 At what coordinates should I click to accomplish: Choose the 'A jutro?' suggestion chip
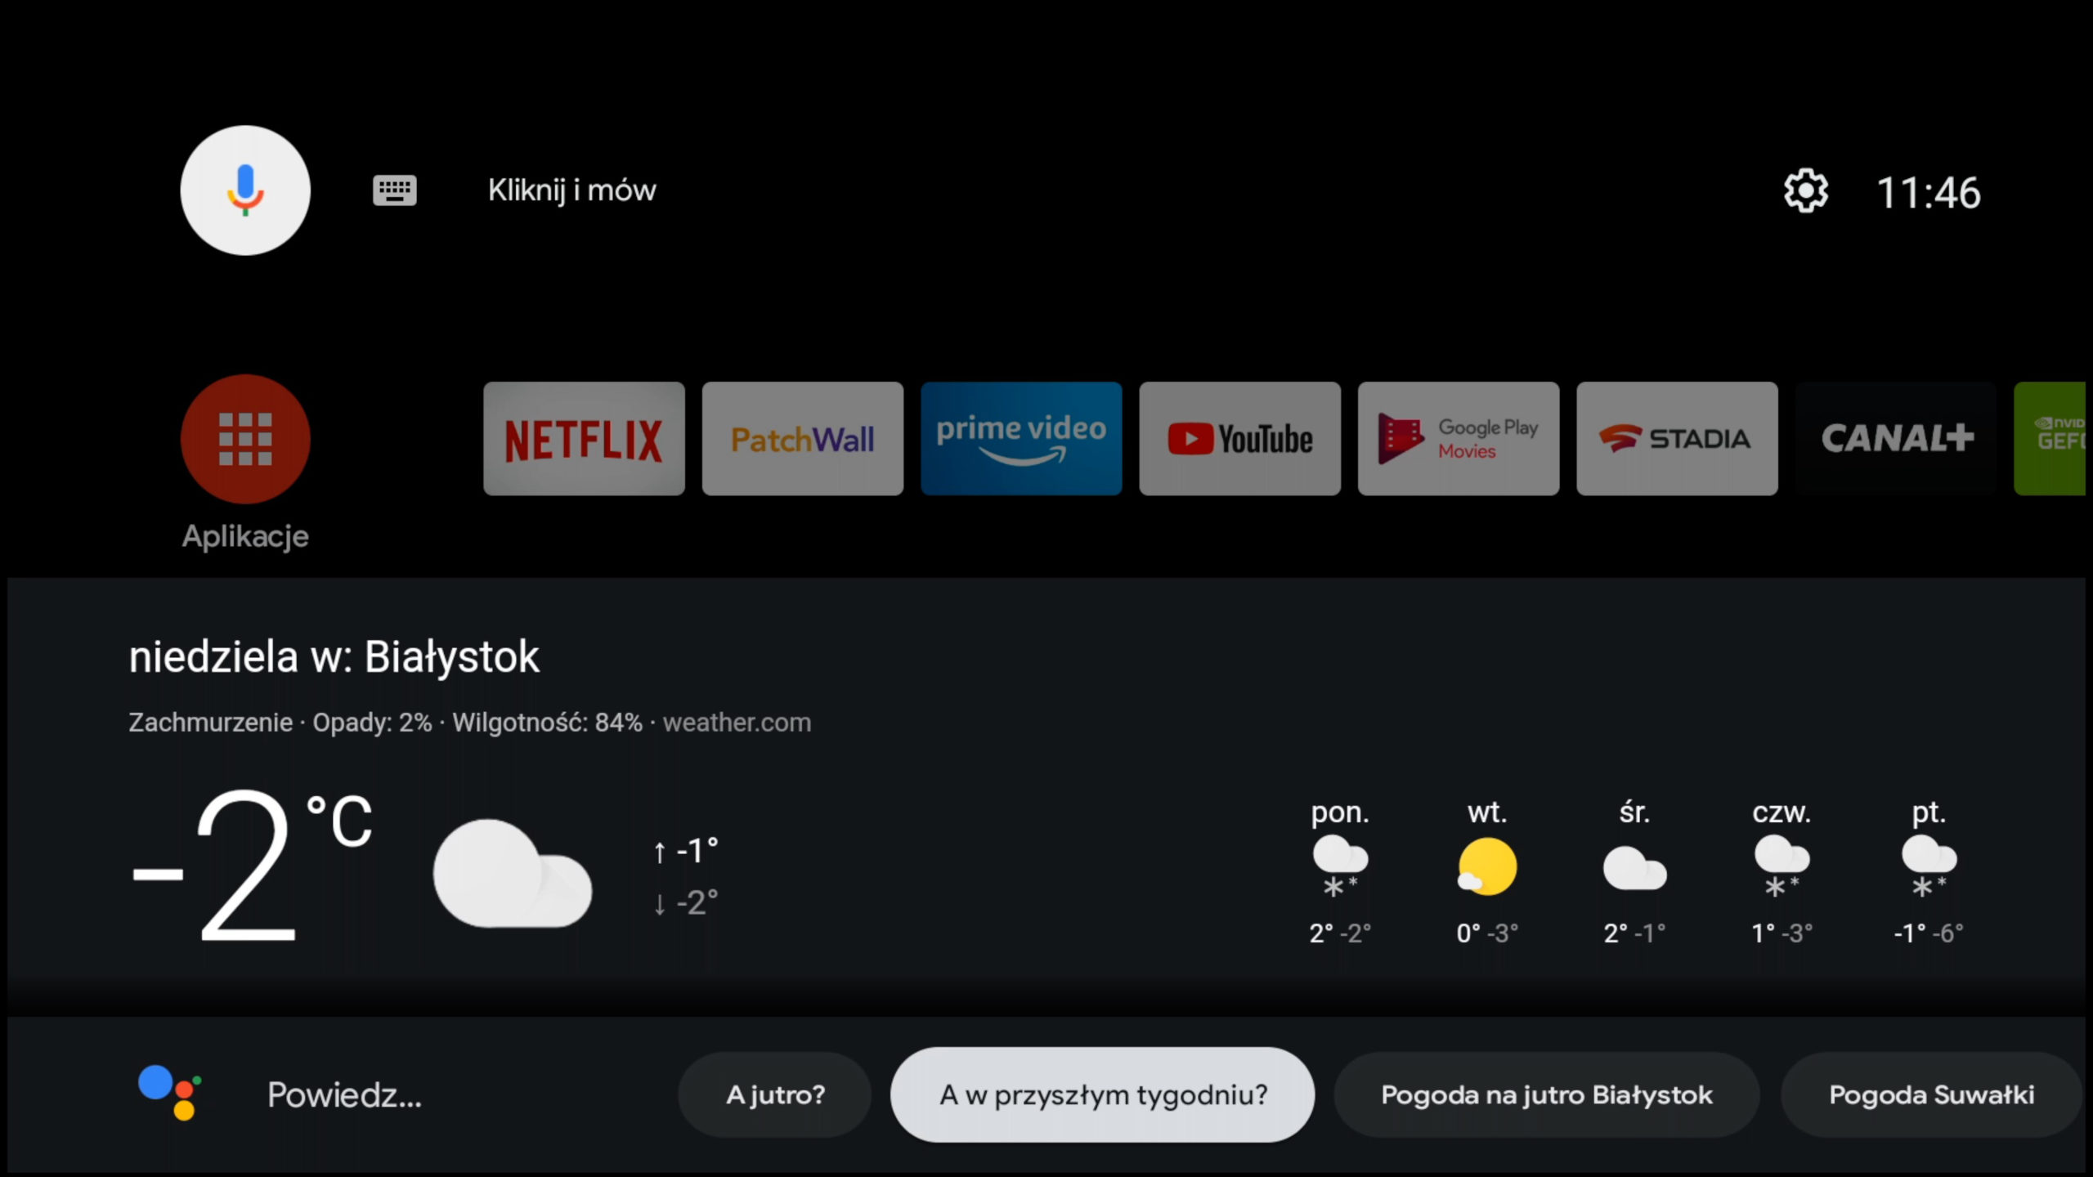point(775,1094)
